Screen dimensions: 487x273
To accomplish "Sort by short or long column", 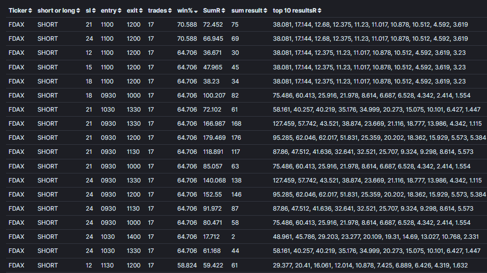I will point(59,11).
